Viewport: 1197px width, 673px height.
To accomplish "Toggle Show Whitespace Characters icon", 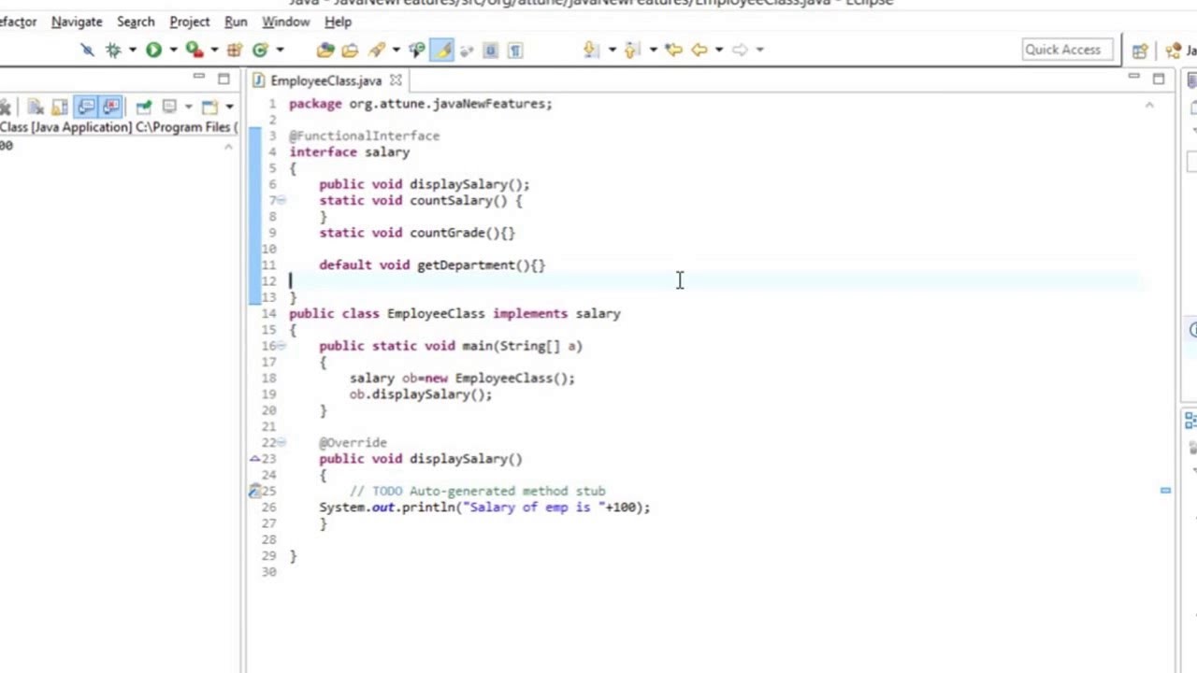I will coord(515,50).
